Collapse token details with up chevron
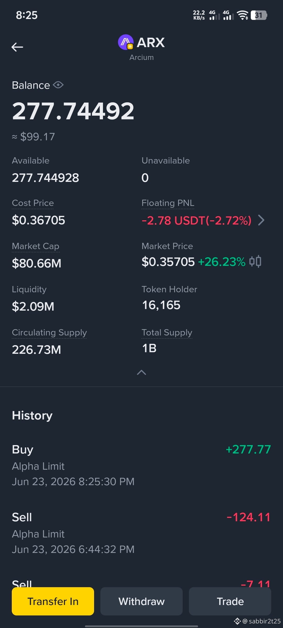The image size is (283, 628). coord(141,372)
